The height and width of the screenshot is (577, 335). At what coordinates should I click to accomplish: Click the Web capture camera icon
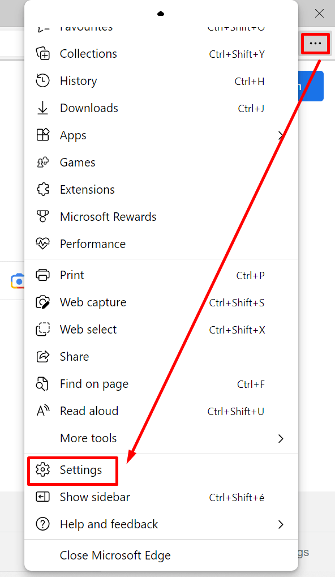coord(42,302)
